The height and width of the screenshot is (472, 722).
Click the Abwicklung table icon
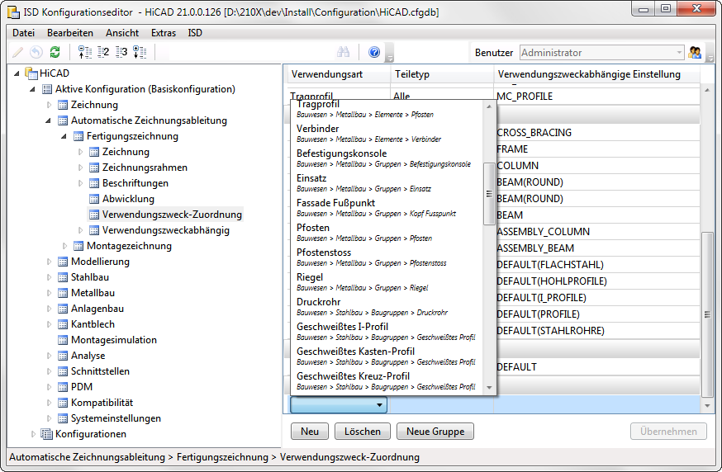point(94,199)
